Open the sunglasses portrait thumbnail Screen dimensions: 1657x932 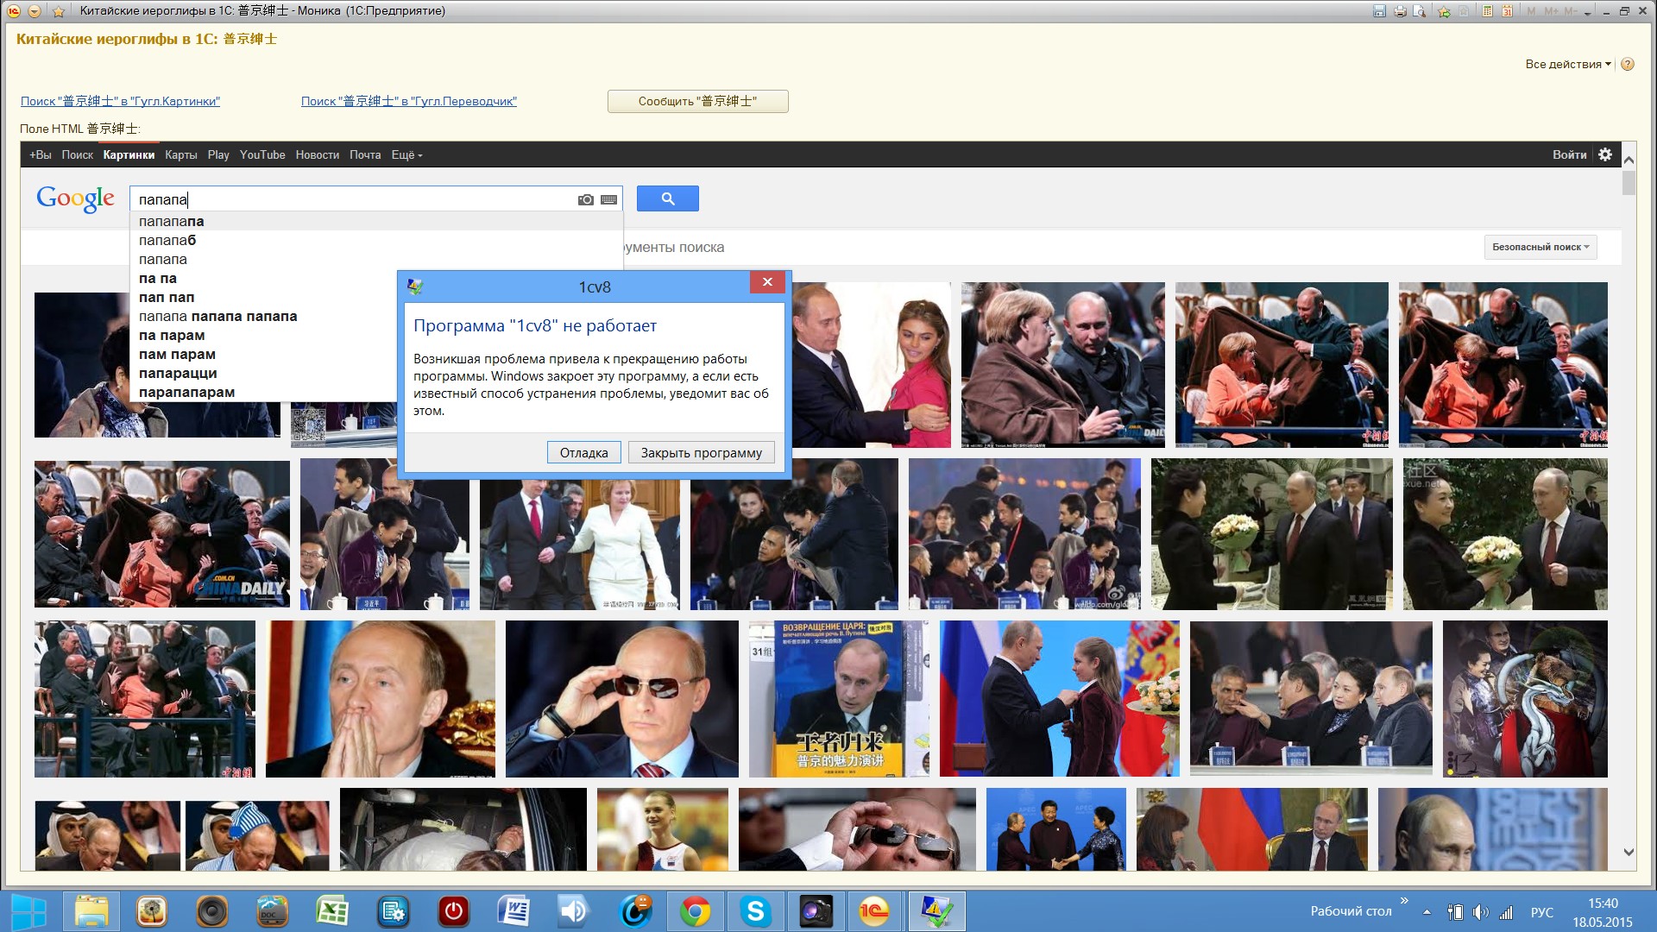pyautogui.click(x=622, y=699)
